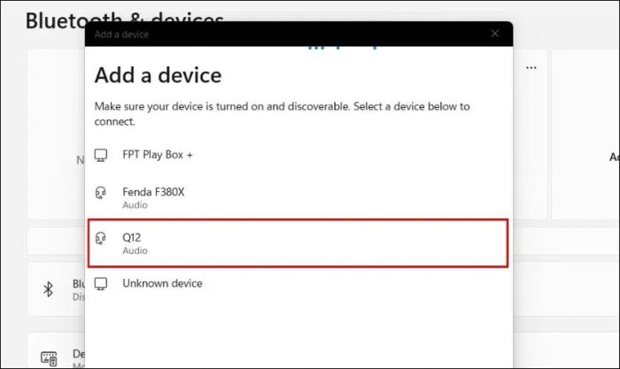Click the monitor icon beside Unknown device

coord(102,284)
